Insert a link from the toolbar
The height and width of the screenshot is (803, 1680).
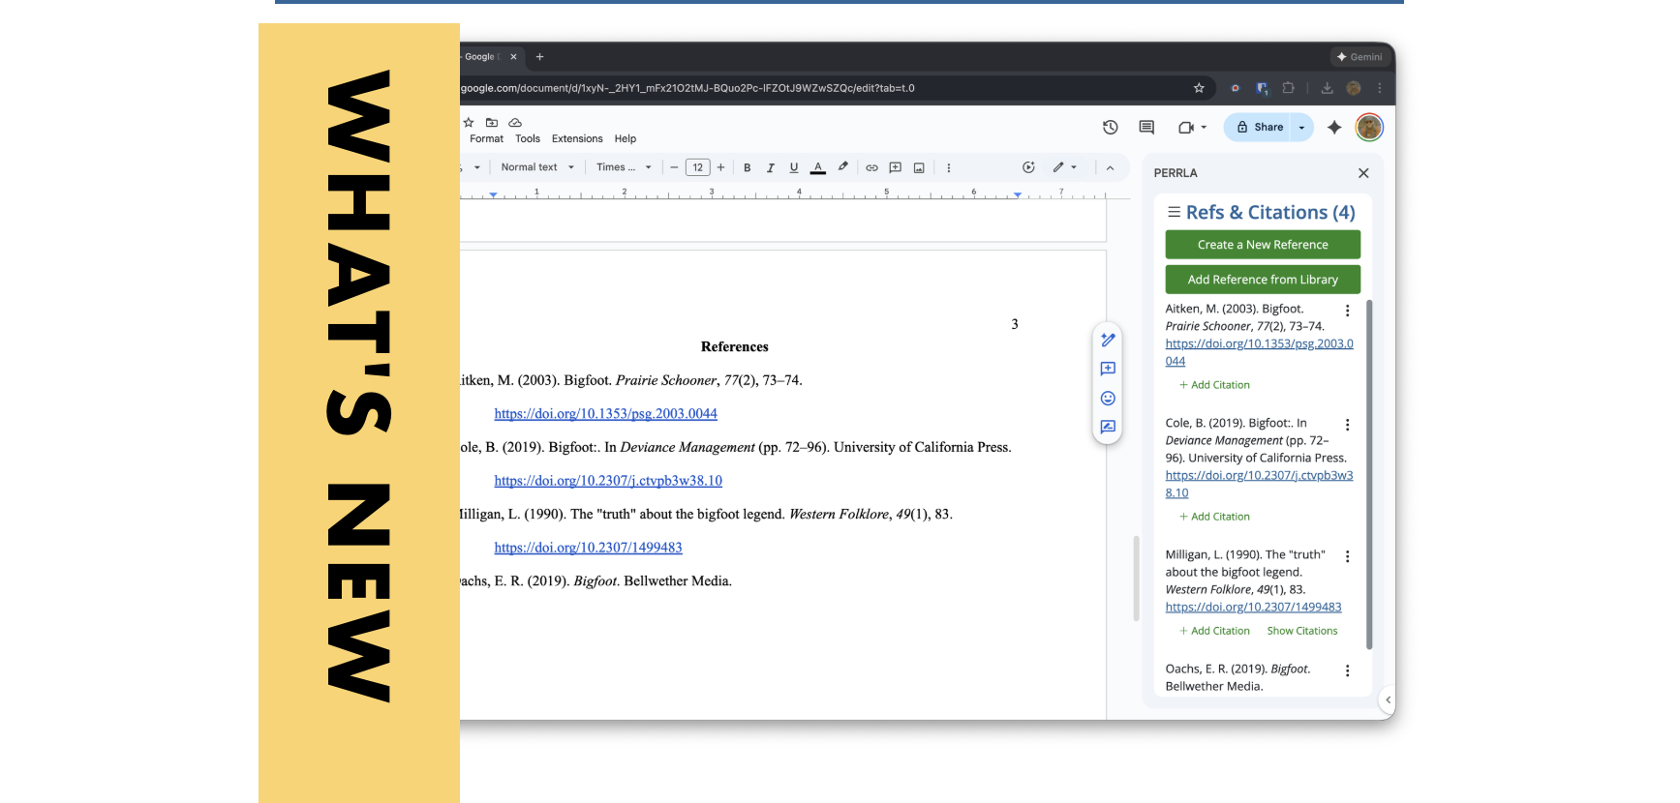pos(871,167)
